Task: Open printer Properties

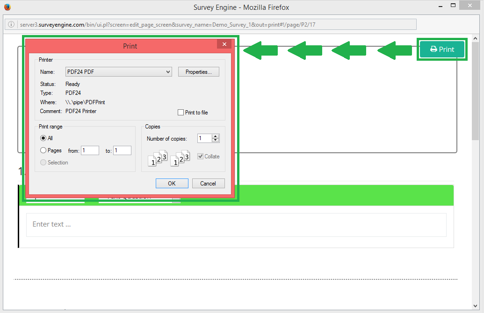Action: [x=198, y=72]
